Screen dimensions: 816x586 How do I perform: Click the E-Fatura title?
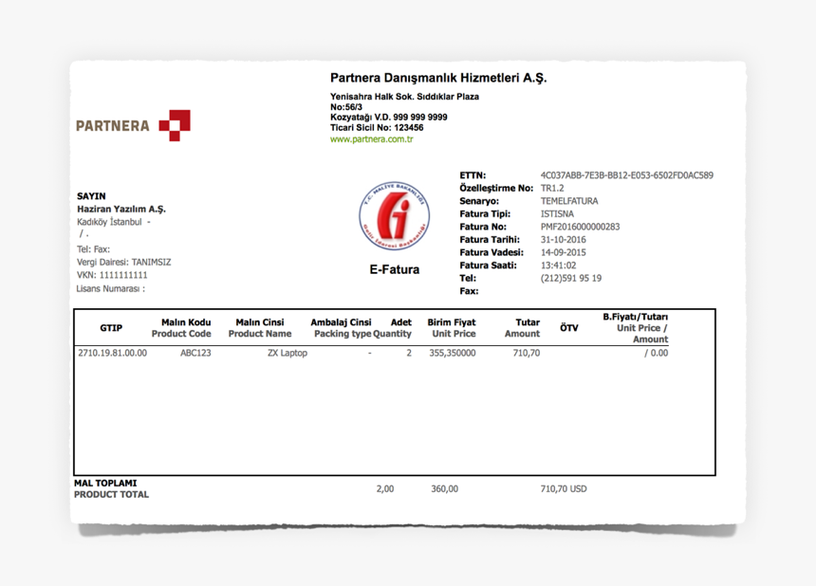[395, 269]
